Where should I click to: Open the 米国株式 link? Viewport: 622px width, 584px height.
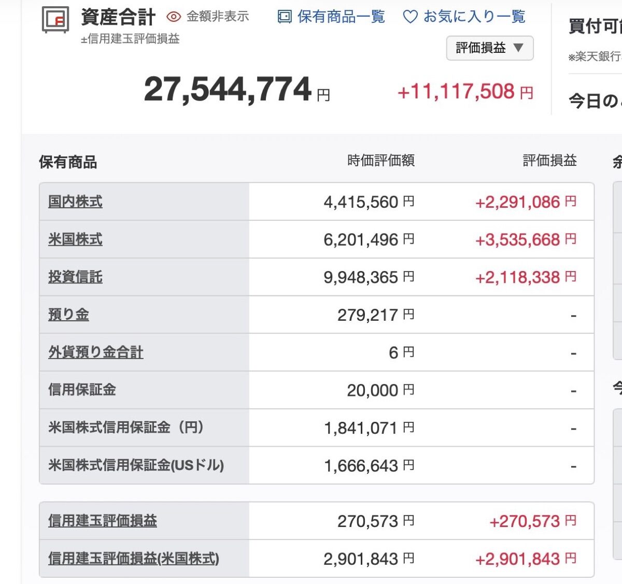tap(75, 239)
